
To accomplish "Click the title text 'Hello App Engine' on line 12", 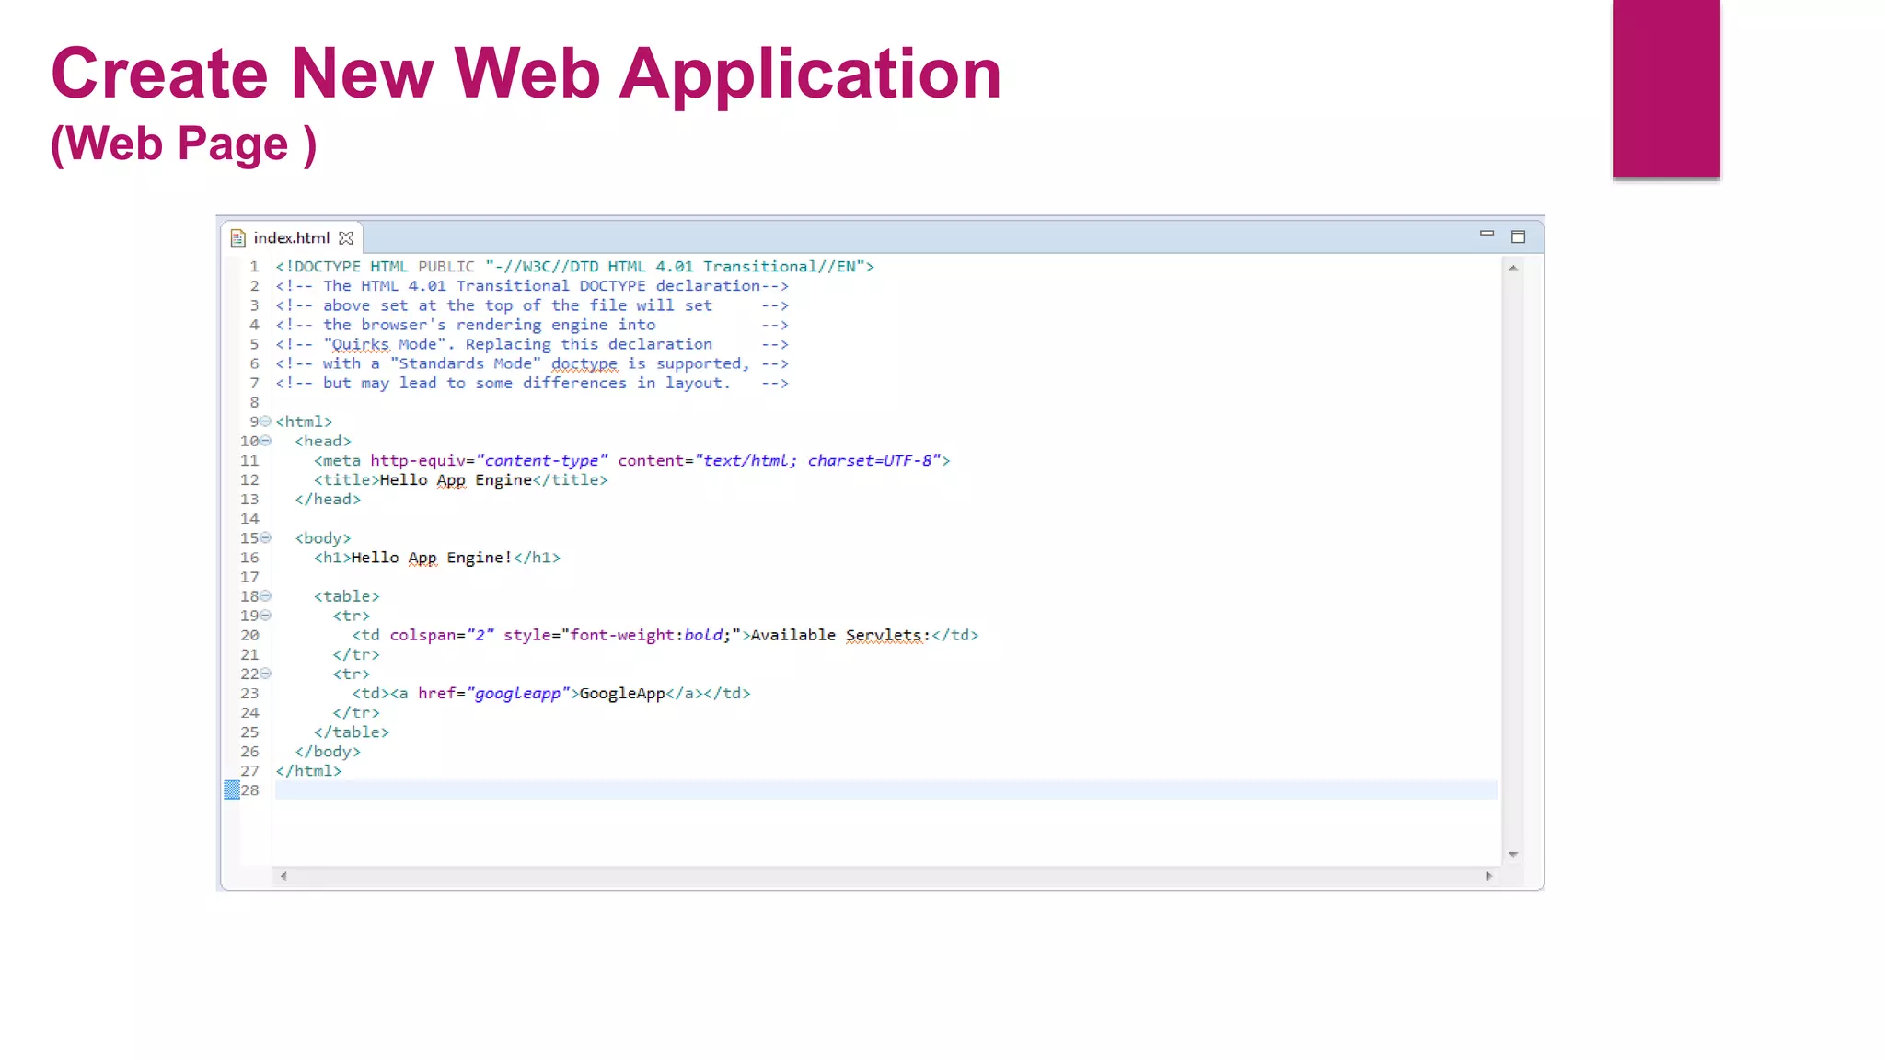I will (456, 480).
